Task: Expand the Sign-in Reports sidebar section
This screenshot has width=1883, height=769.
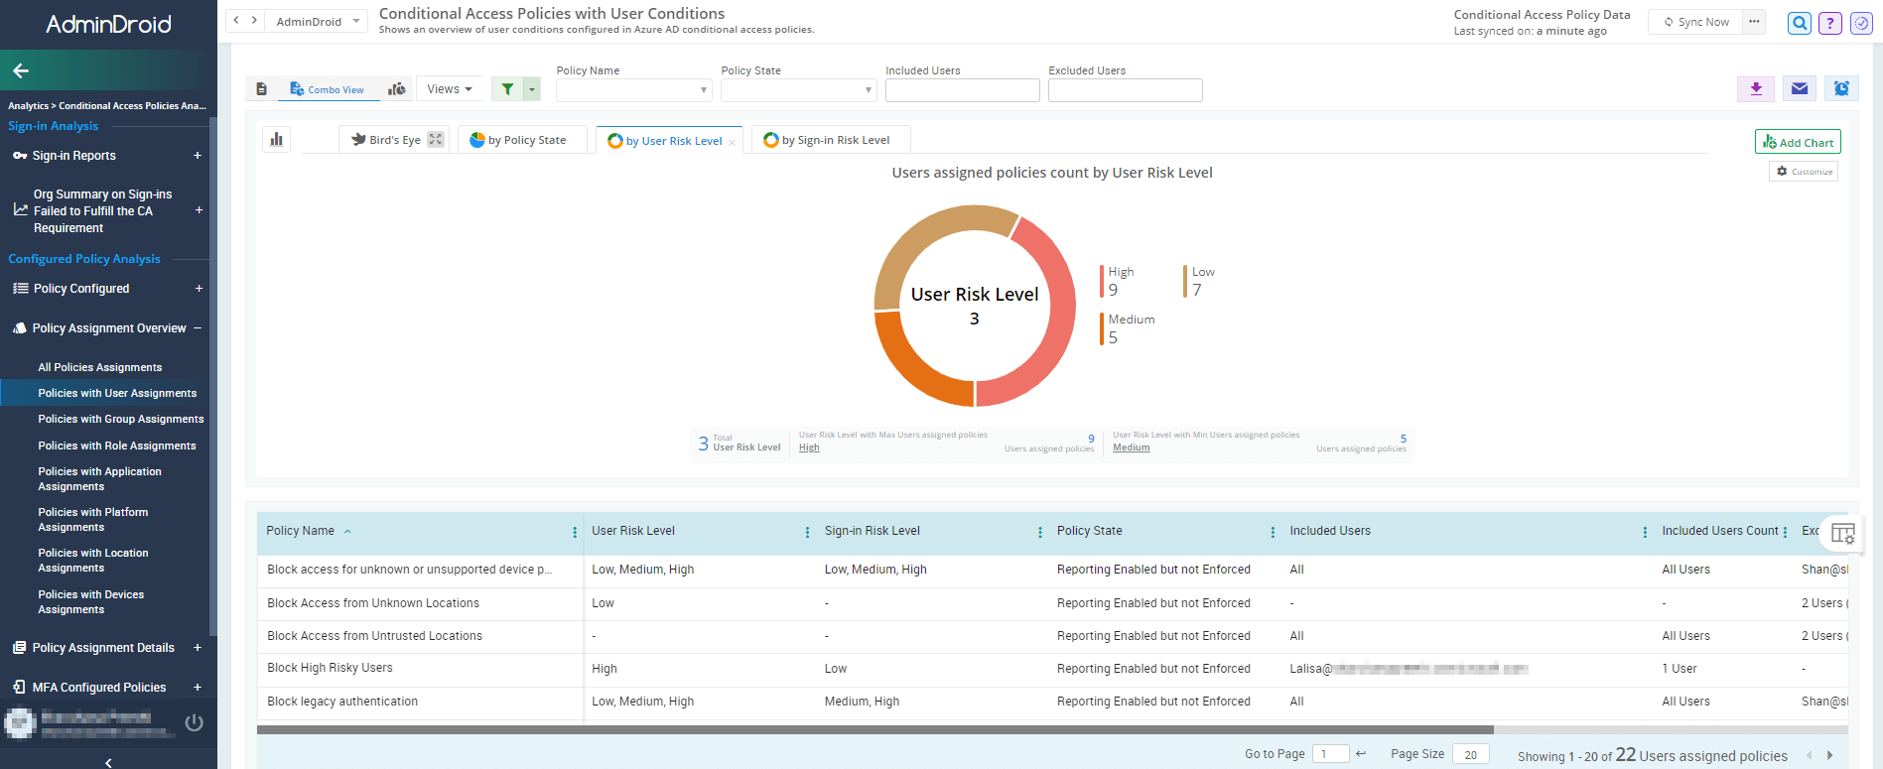Action: point(197,156)
